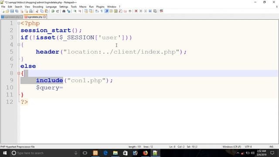Open the user defined language icon
This screenshot has width=279, height=157.
pos(111,11)
